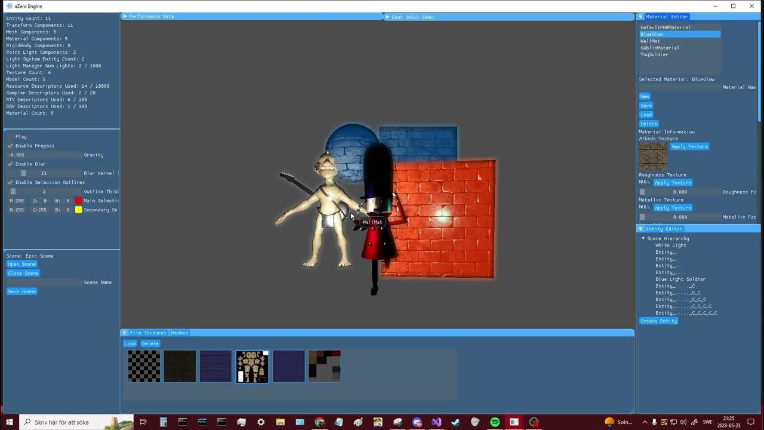Viewport: 764px width, 430px height.
Task: Collapse the File textures panel arrow
Action: pos(124,333)
